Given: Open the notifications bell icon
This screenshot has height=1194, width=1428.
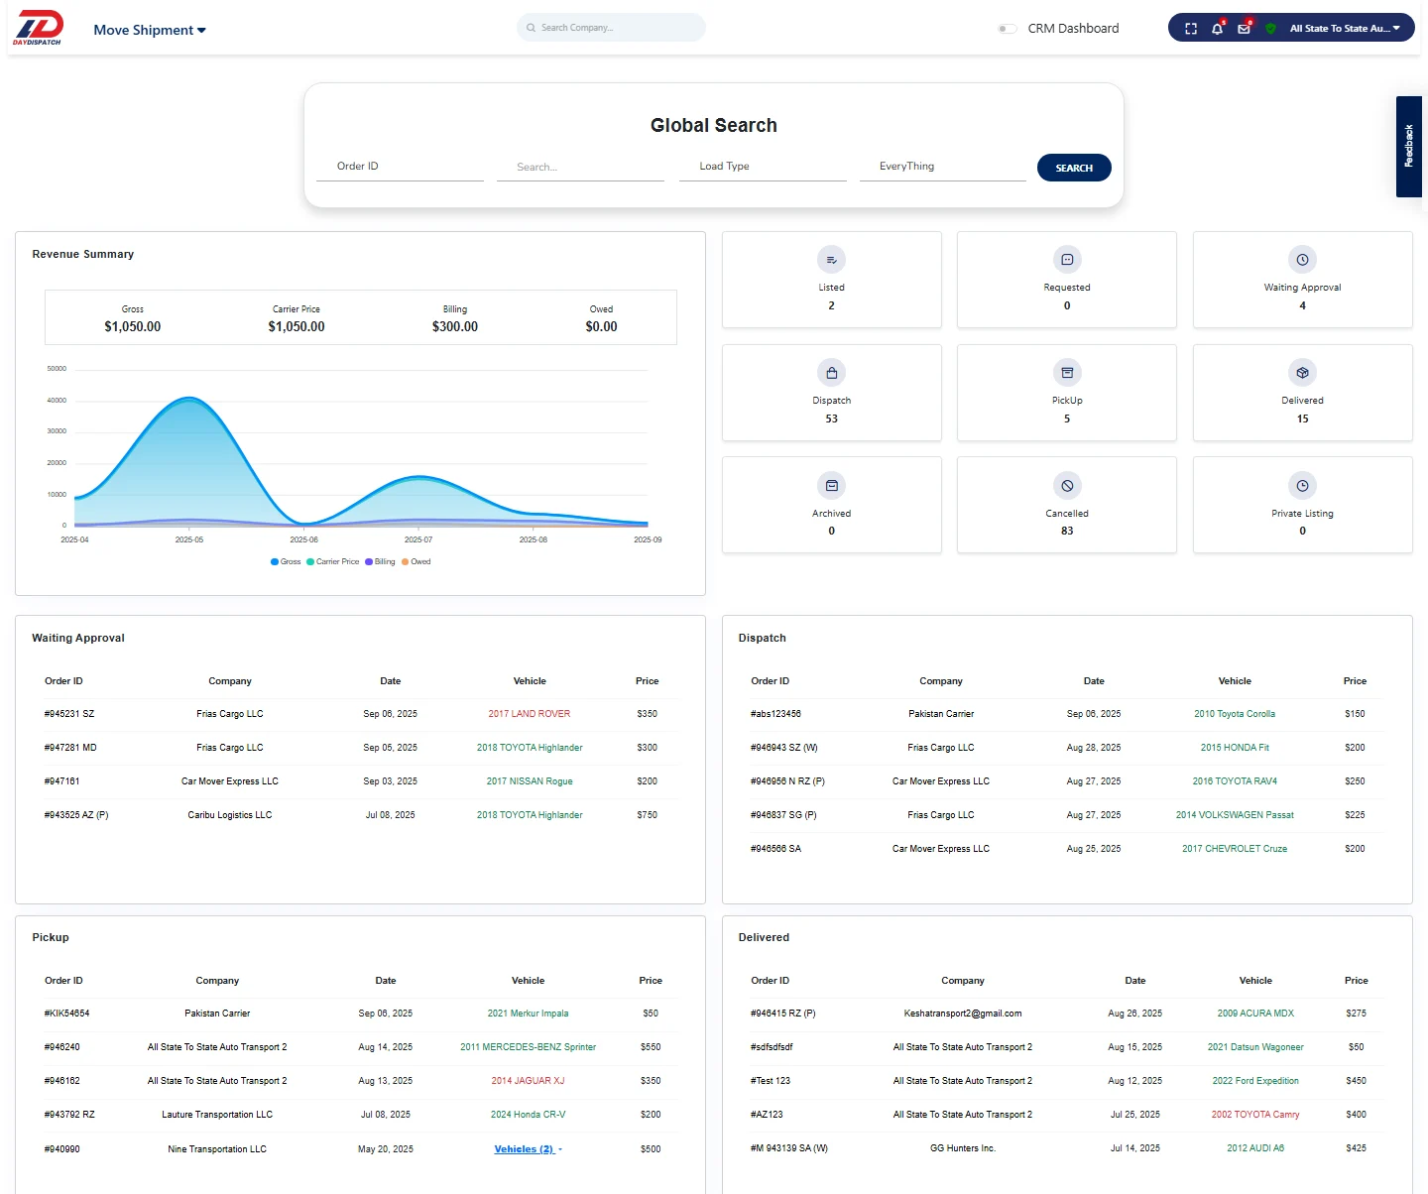Looking at the screenshot, I should click(1217, 28).
